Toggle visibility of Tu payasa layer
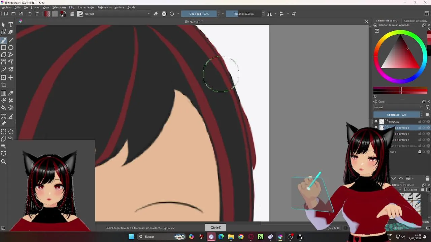This screenshot has height=242, width=431. [376, 122]
